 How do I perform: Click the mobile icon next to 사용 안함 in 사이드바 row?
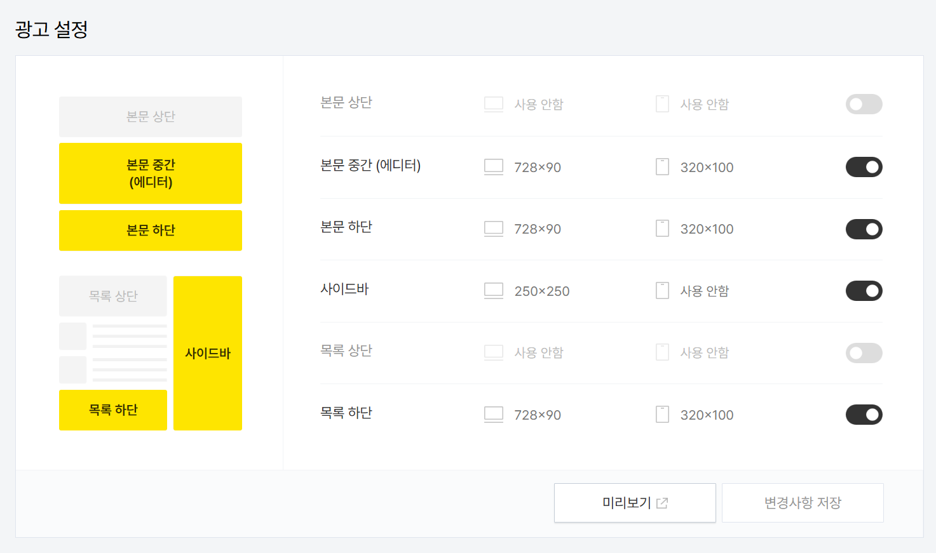[x=662, y=290]
